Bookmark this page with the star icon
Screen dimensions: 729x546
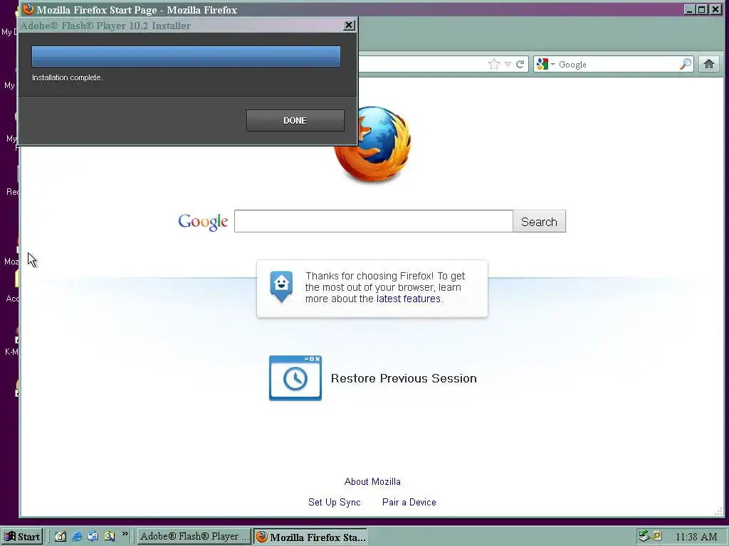point(494,64)
